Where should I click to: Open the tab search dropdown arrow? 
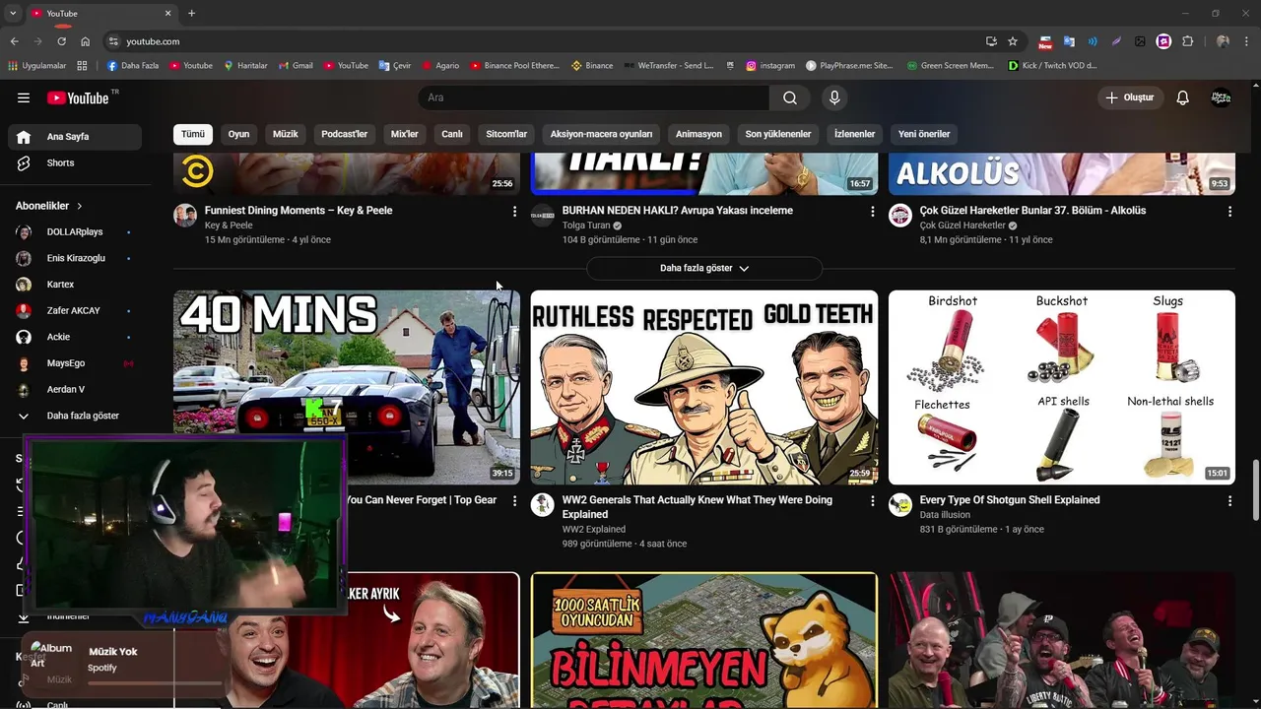click(13, 13)
